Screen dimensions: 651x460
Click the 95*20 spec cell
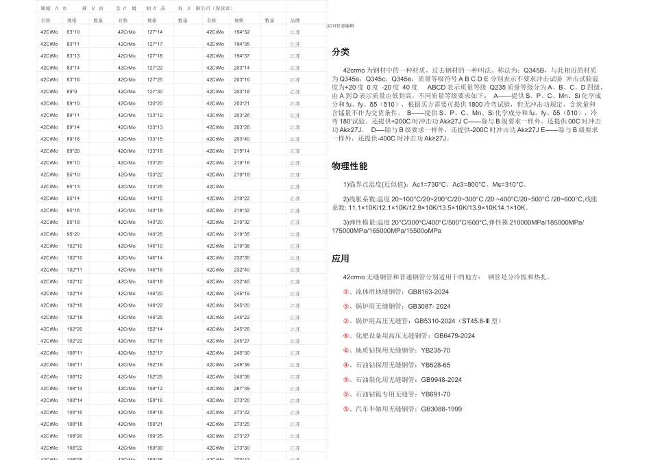click(73, 234)
